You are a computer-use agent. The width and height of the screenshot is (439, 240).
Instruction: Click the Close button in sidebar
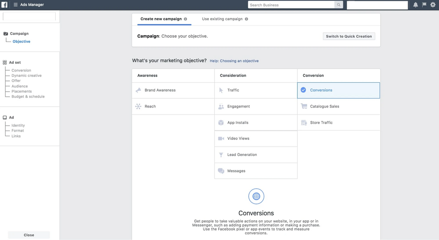point(29,235)
